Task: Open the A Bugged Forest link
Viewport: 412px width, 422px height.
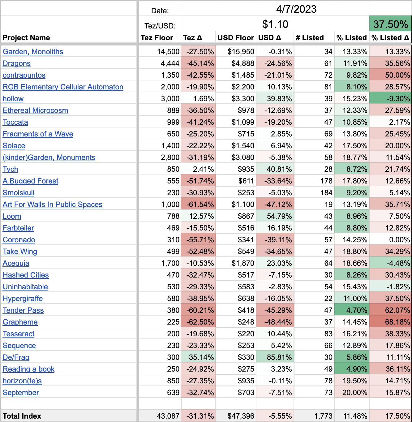Action: pyautogui.click(x=31, y=181)
